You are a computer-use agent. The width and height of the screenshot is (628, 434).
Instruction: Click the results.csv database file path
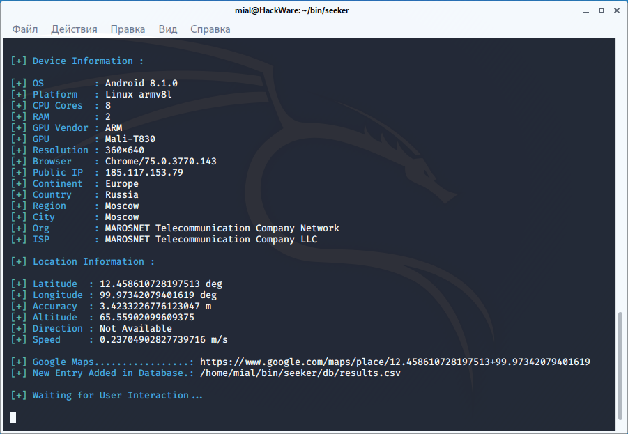300,373
